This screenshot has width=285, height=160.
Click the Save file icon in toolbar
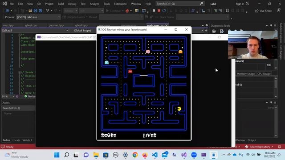tap(35, 11)
